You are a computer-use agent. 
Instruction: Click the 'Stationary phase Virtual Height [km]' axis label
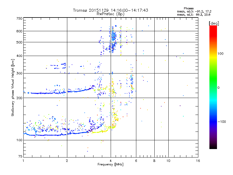[x=13, y=87]
